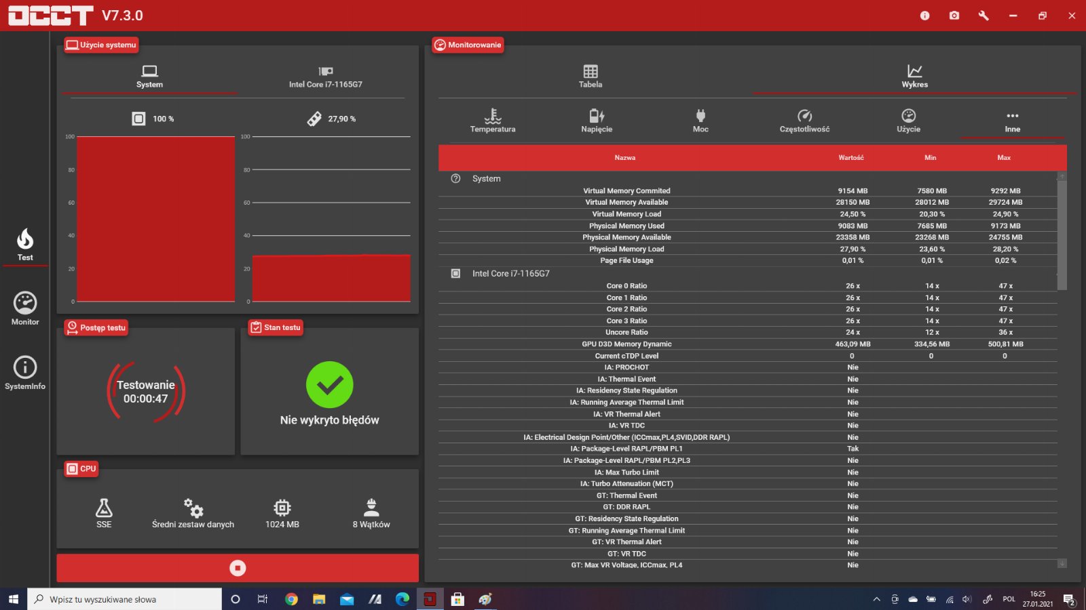Screen dimensions: 1086x610
Task: Click the Monitorowanie panel label
Action: tap(468, 45)
